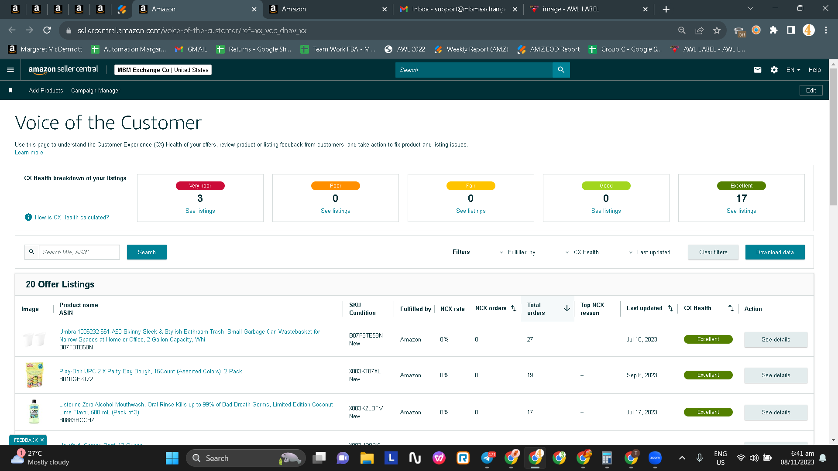Screen dimensions: 838x471
Task: Click the Seller Central header search field
Action: 474,70
